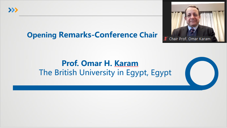Click the word "Opening" in the slide title
This screenshot has width=227, height=128.
tap(42, 35)
